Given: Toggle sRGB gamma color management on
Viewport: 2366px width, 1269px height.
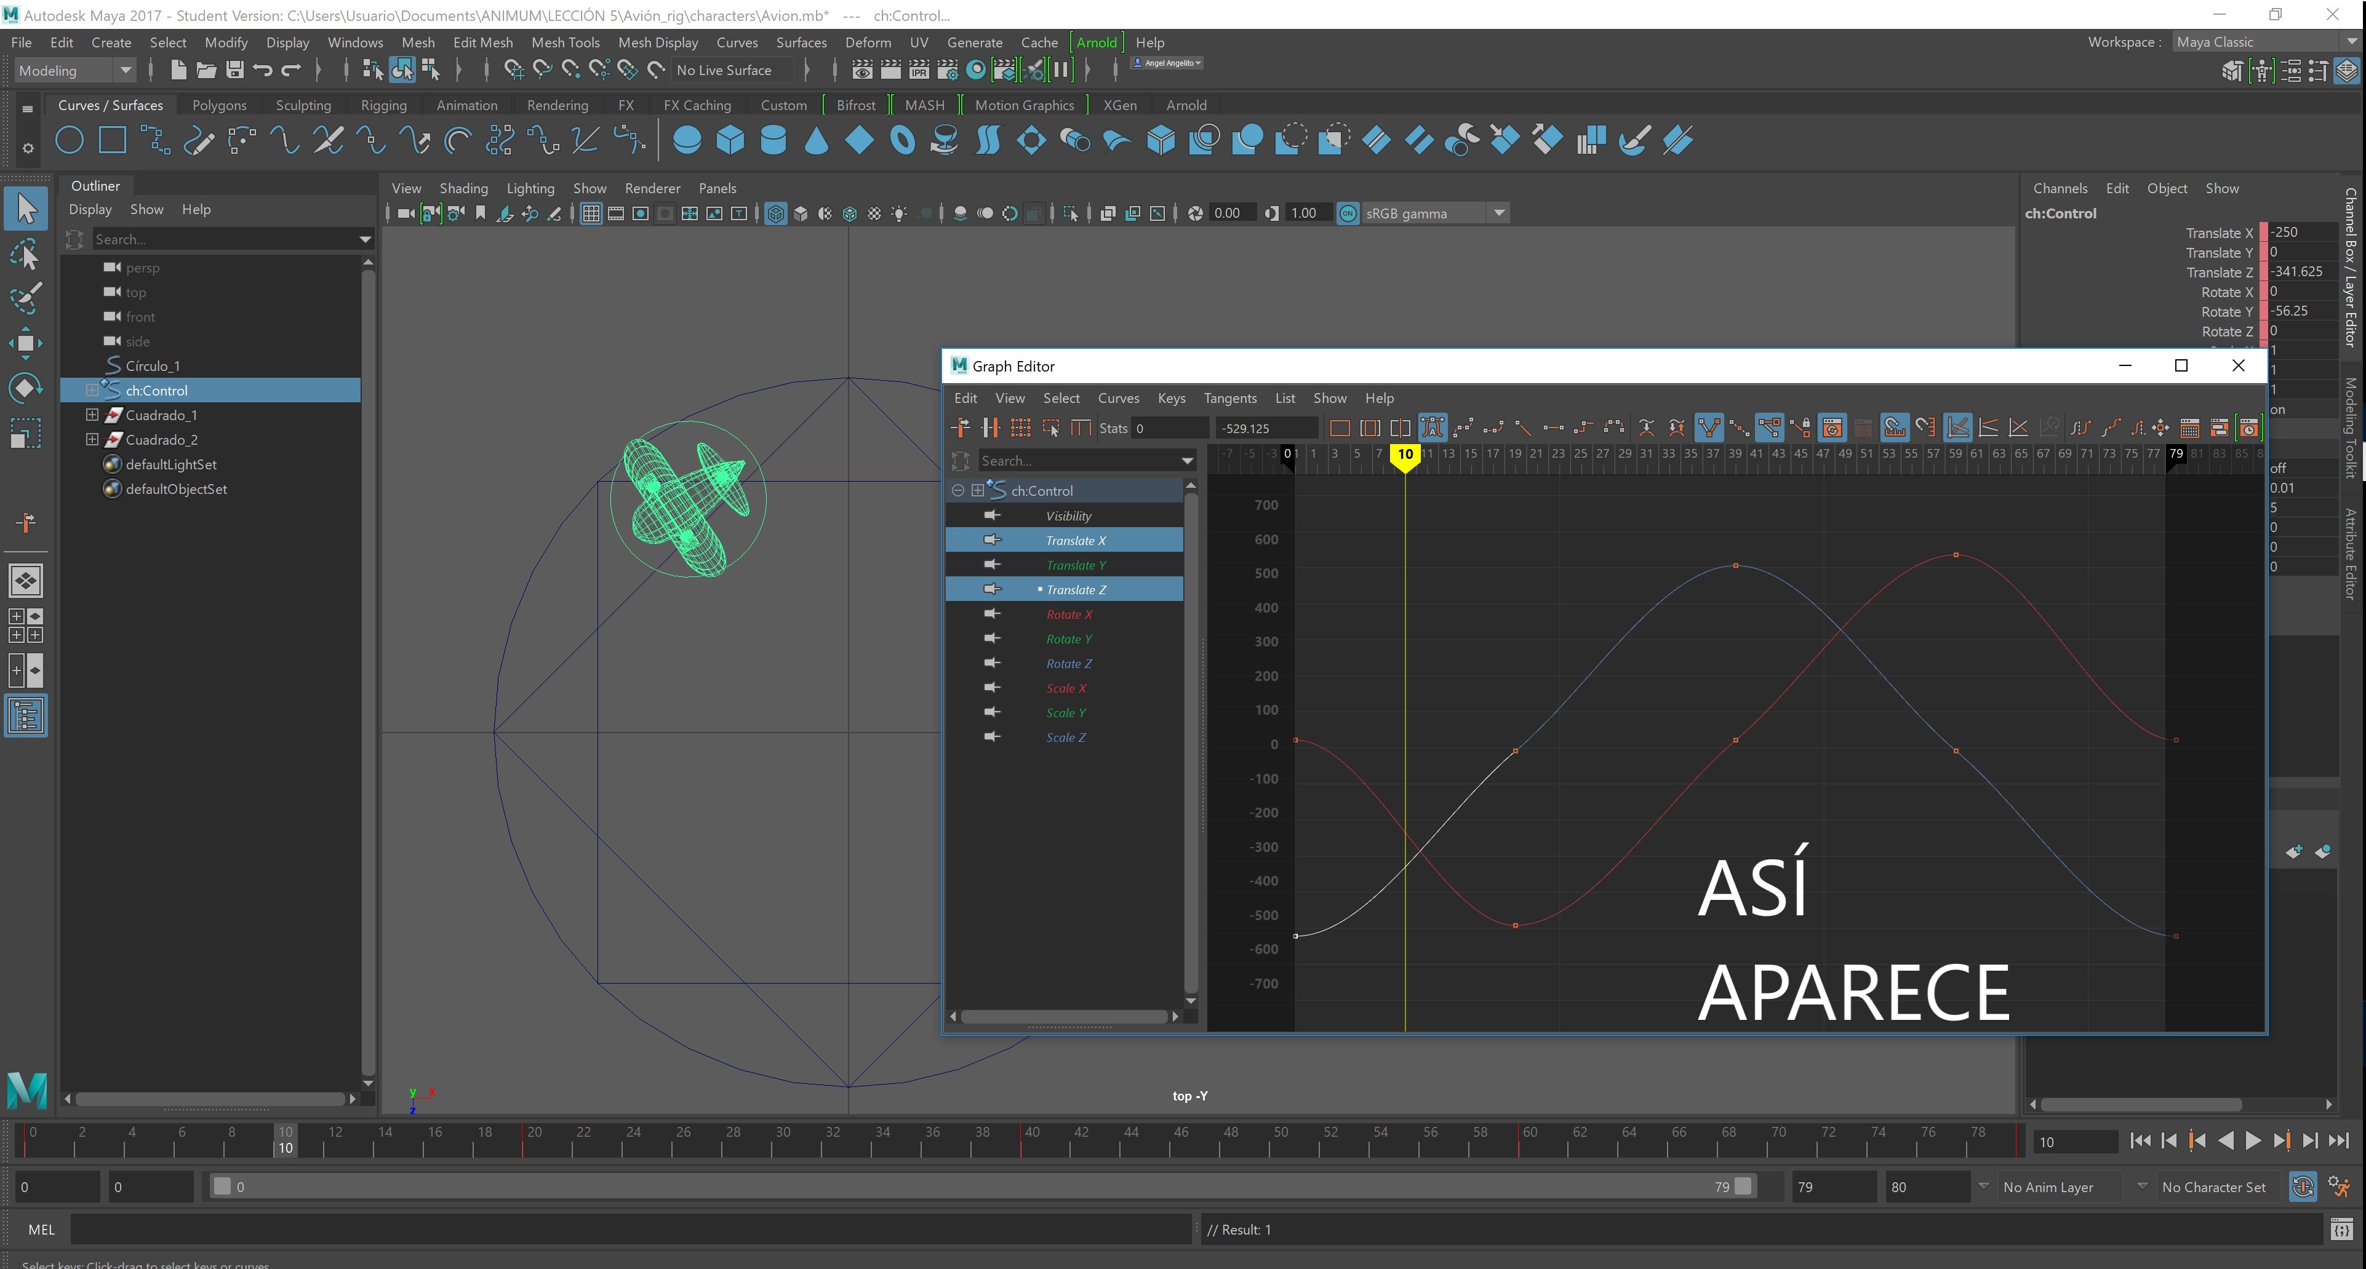Looking at the screenshot, I should coord(1348,214).
